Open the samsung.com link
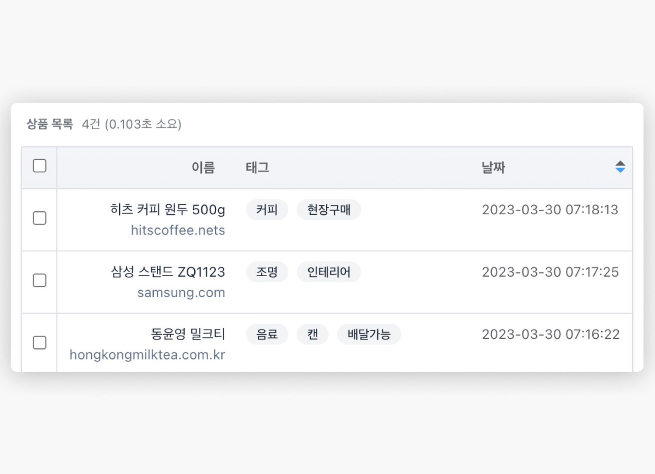655x474 pixels. [181, 292]
